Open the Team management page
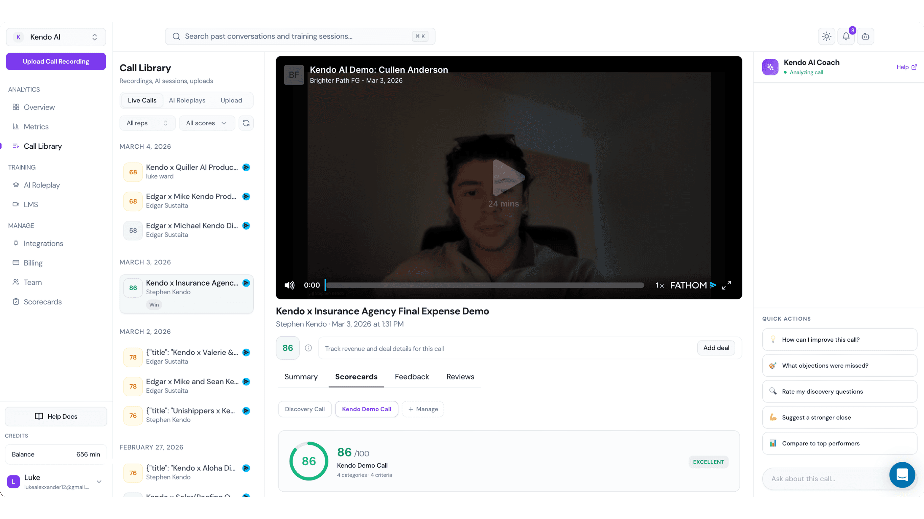 32,282
